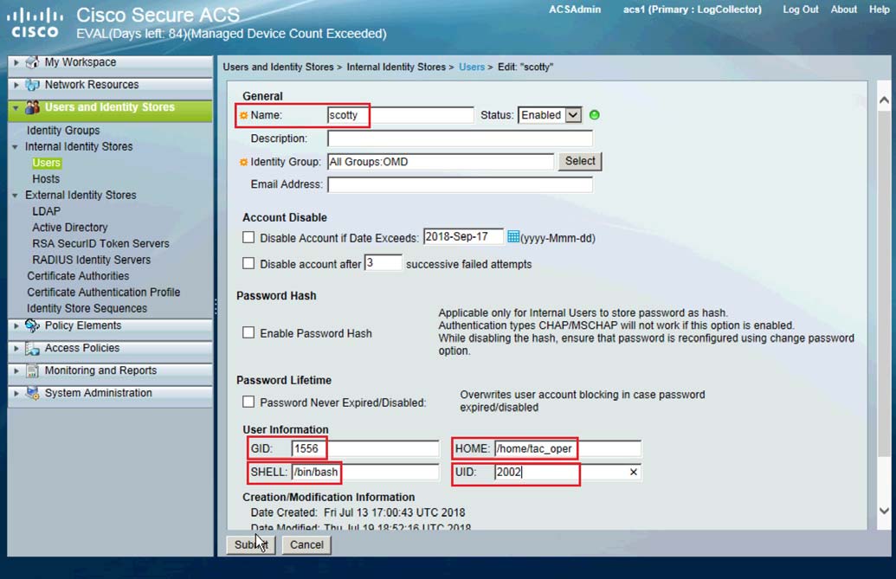The image size is (896, 579).
Task: Submit the user edit form
Action: click(x=249, y=545)
